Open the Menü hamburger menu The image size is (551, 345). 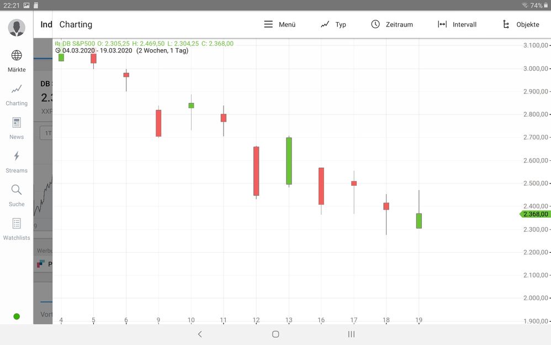pyautogui.click(x=269, y=24)
